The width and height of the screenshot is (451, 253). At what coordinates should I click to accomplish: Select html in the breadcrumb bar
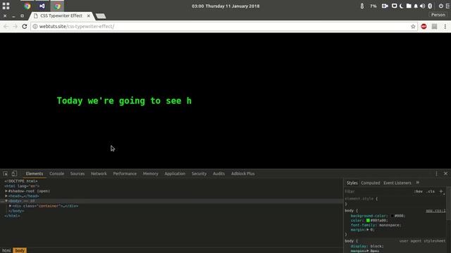(x=6, y=250)
